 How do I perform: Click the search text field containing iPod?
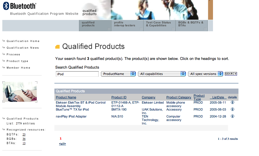(x=77, y=74)
